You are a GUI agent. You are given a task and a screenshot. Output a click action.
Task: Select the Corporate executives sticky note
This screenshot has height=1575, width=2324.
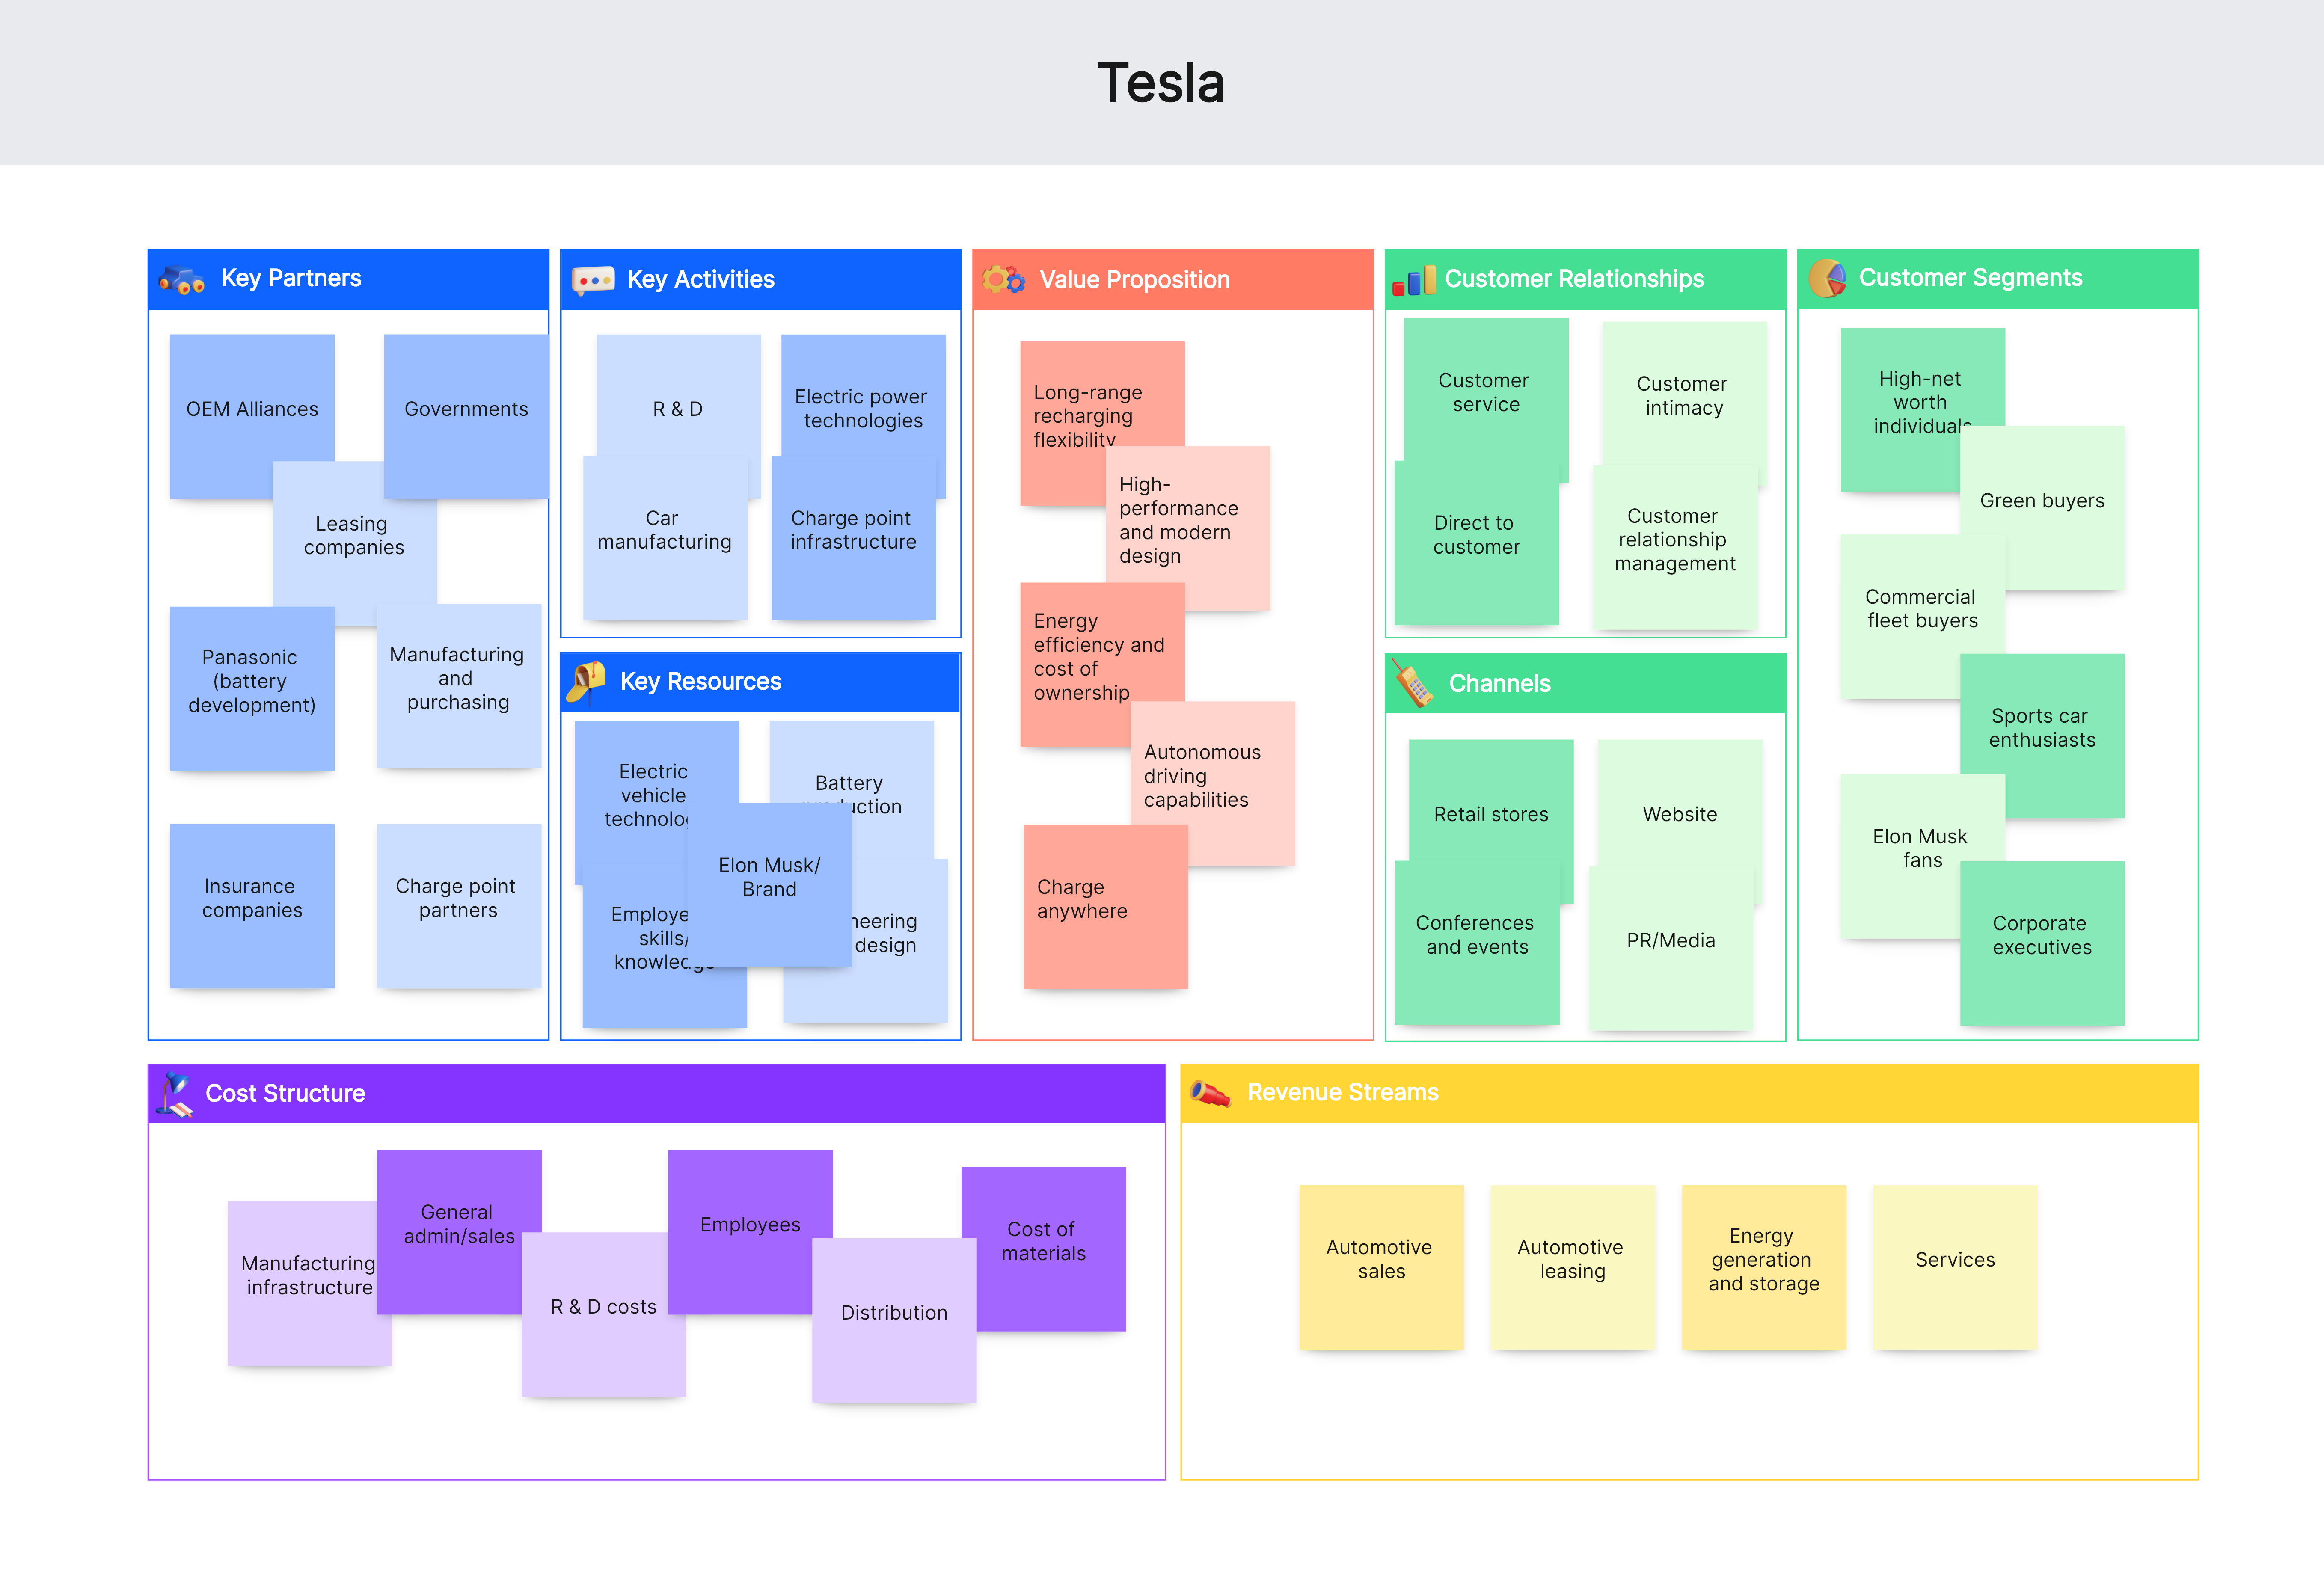[x=2043, y=943]
